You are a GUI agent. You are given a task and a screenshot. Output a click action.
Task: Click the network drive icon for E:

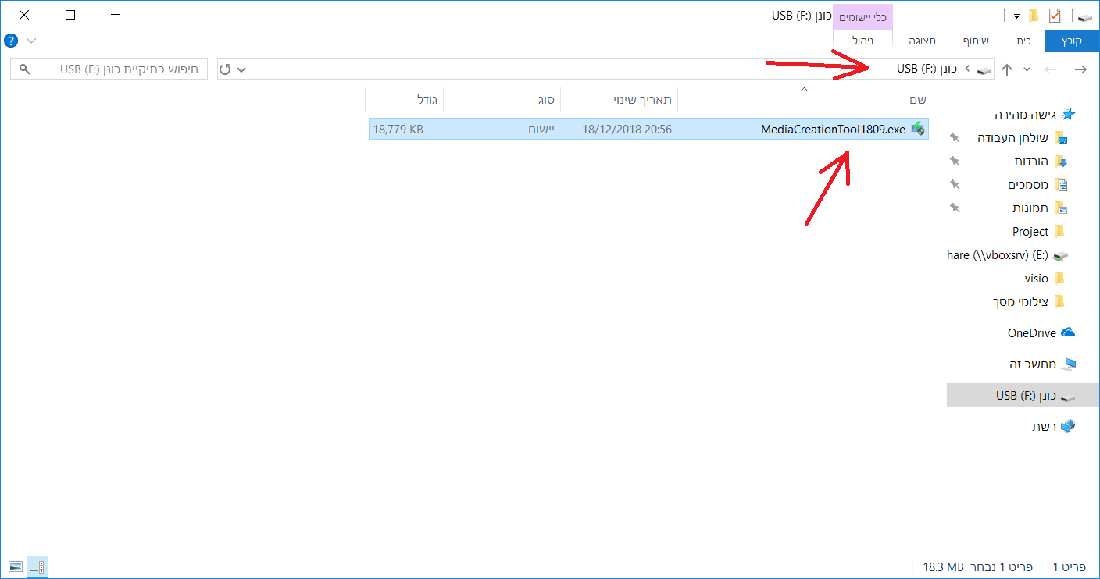(1060, 256)
